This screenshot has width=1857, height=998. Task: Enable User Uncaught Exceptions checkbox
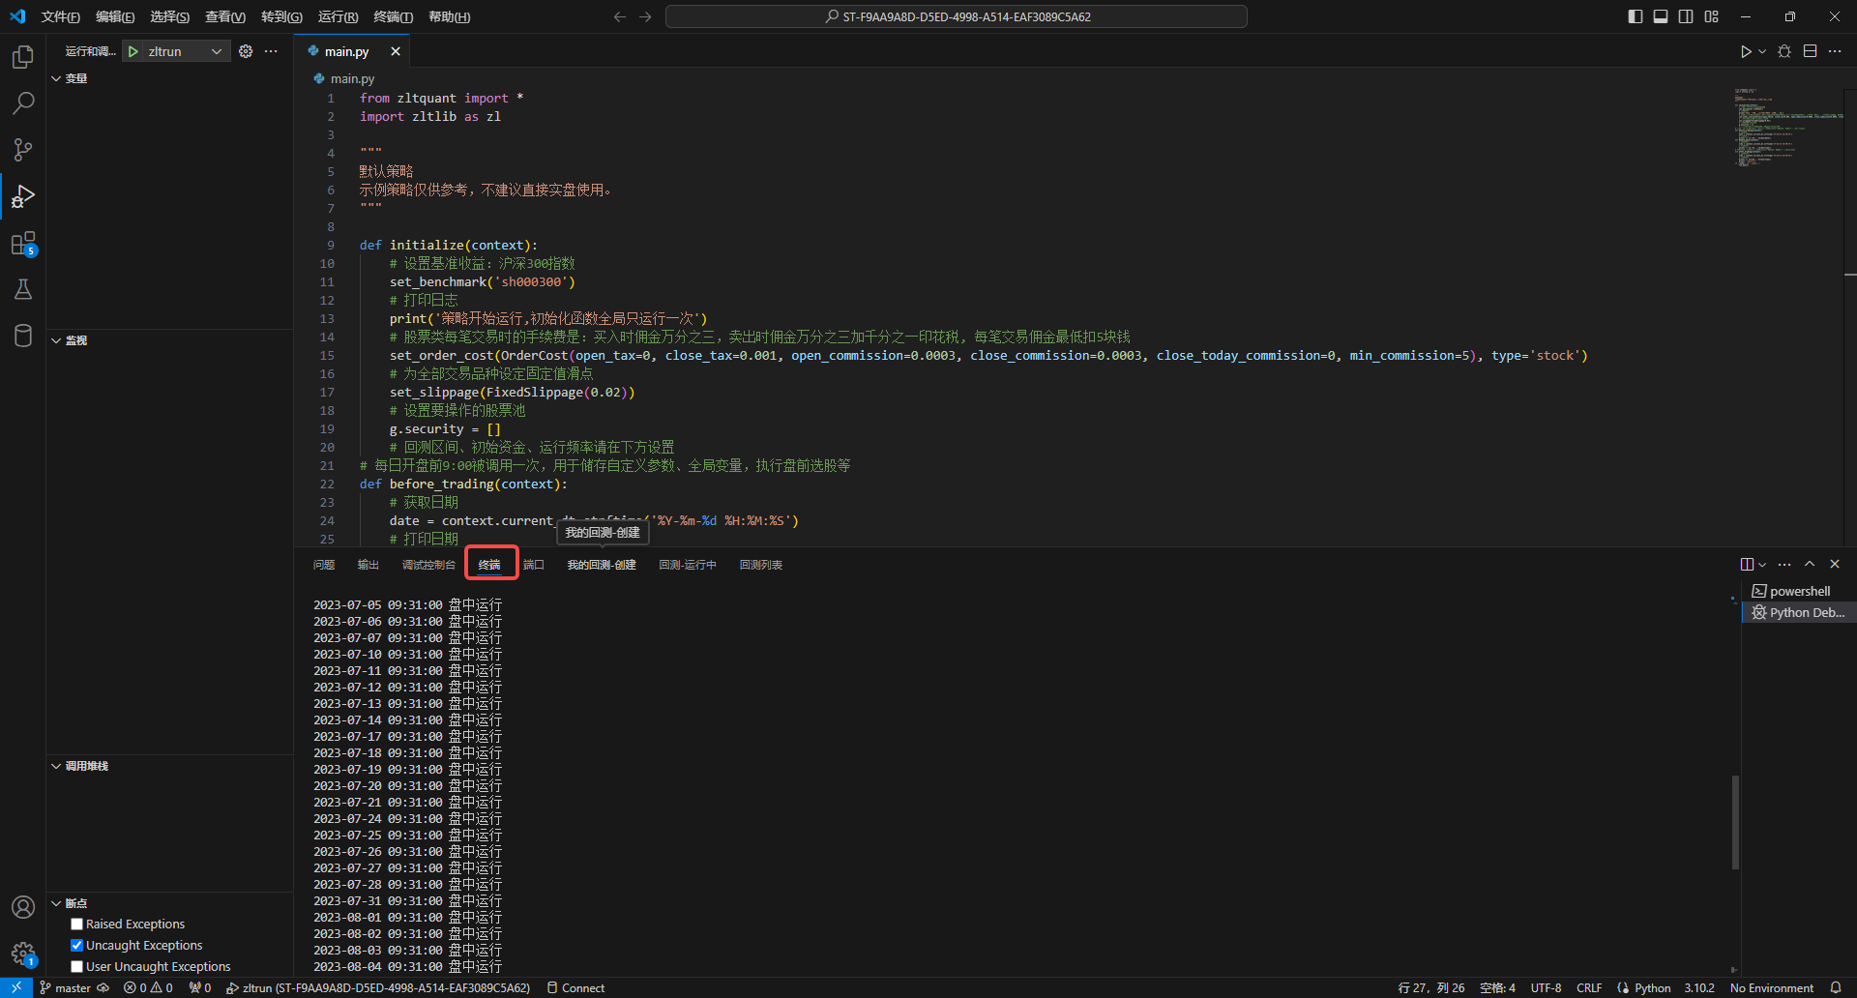(x=77, y=967)
